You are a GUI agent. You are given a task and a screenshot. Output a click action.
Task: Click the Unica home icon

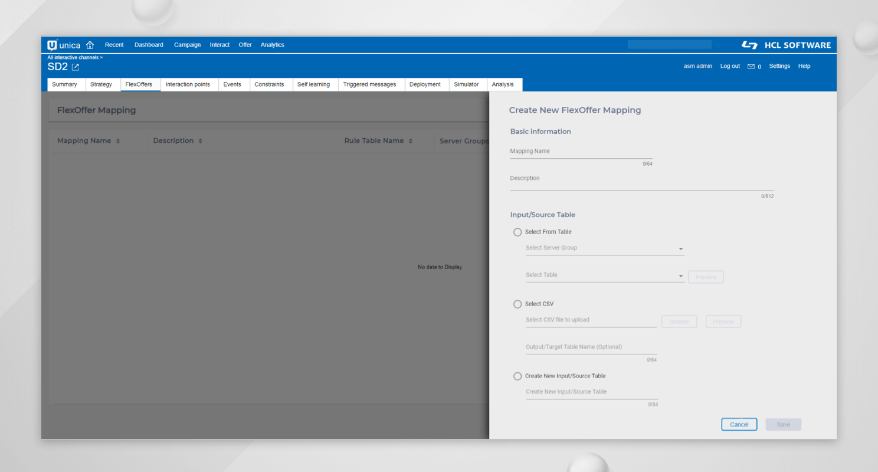(x=90, y=44)
